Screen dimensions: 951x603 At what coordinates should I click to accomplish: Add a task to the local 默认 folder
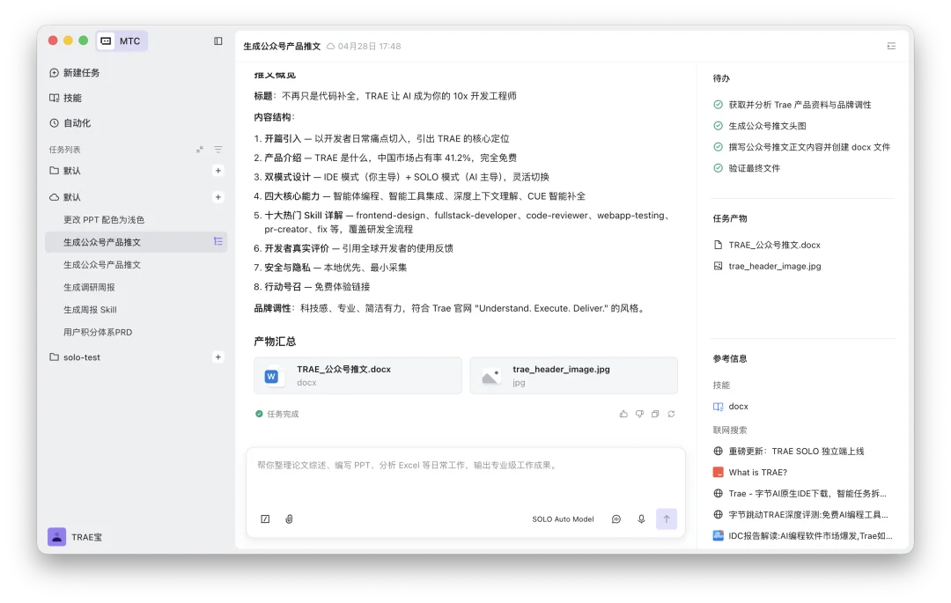[217, 171]
